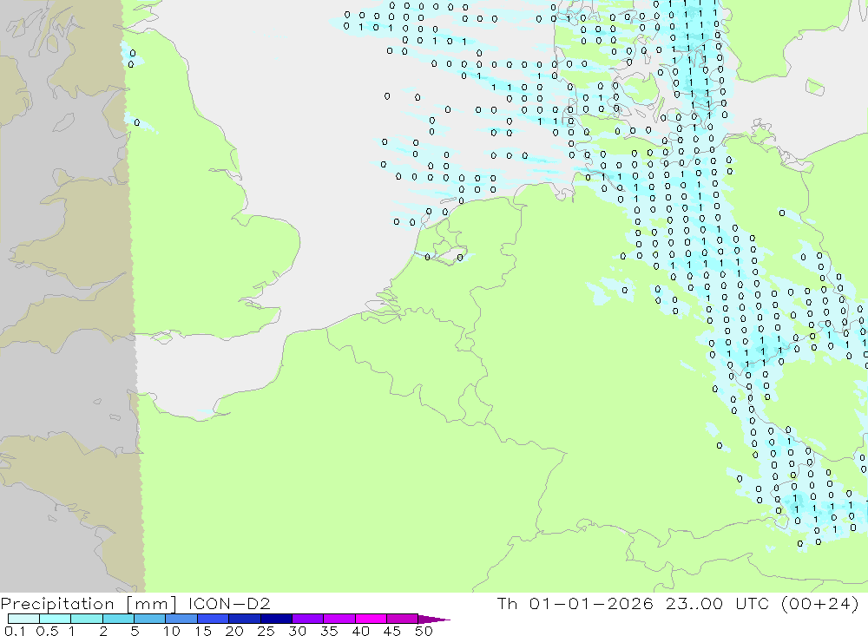
Task: Pick the 10–15 mm blue legend swatch
Action: 181,619
